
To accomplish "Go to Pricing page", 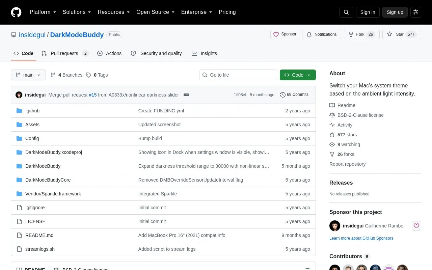I will [x=227, y=12].
